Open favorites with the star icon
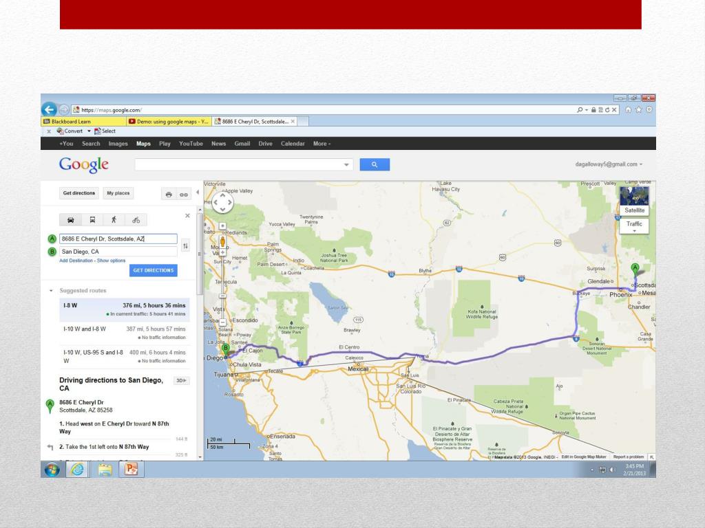This screenshot has height=528, width=705. [x=638, y=109]
